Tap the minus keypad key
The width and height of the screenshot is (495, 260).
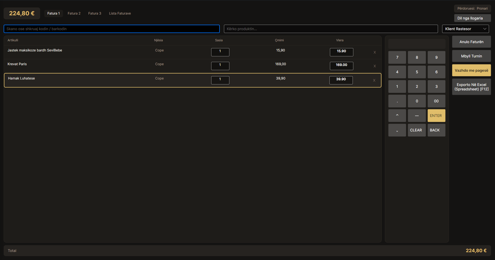(x=417, y=116)
